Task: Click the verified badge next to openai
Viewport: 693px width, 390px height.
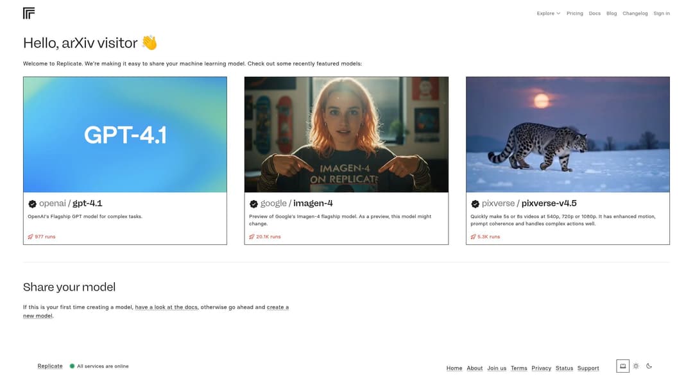Action: pyautogui.click(x=32, y=203)
